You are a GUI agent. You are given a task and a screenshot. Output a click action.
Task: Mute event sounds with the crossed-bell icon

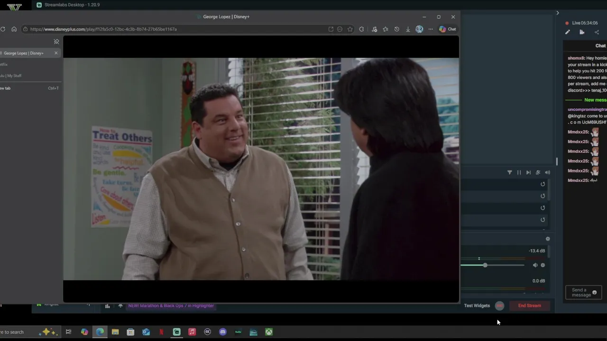[x=538, y=172]
